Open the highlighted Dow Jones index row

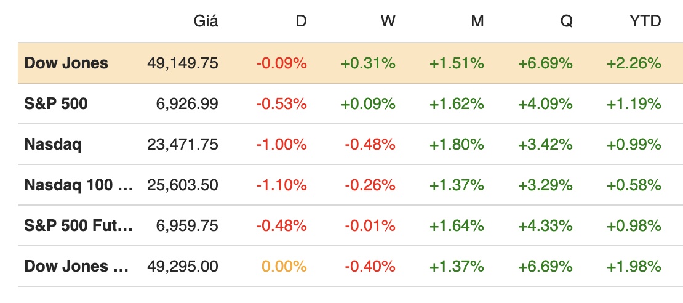(x=66, y=63)
